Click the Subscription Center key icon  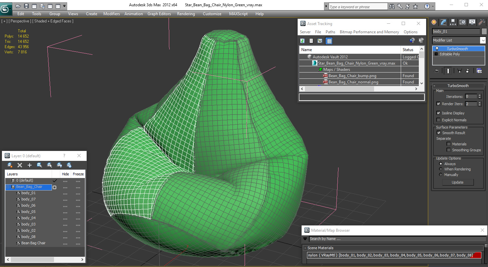pyautogui.click(x=400, y=6)
